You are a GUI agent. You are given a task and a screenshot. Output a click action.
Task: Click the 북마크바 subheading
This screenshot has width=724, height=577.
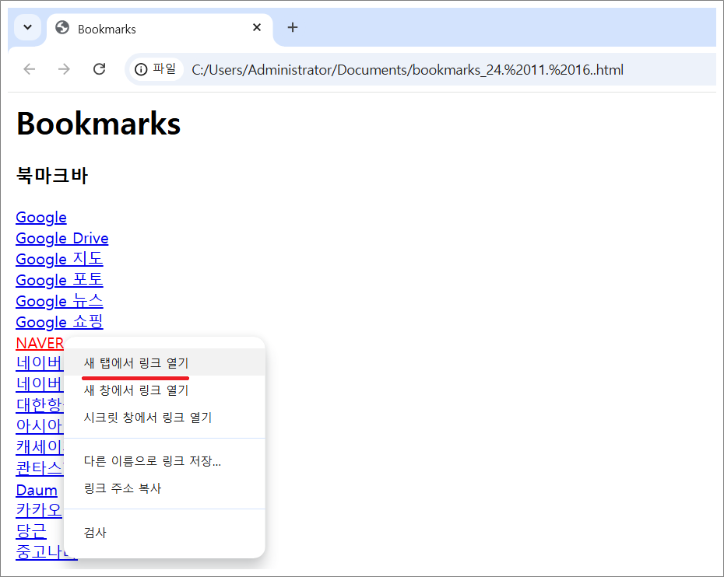click(51, 175)
